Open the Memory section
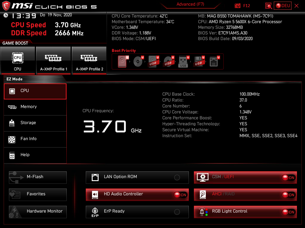 (35, 107)
